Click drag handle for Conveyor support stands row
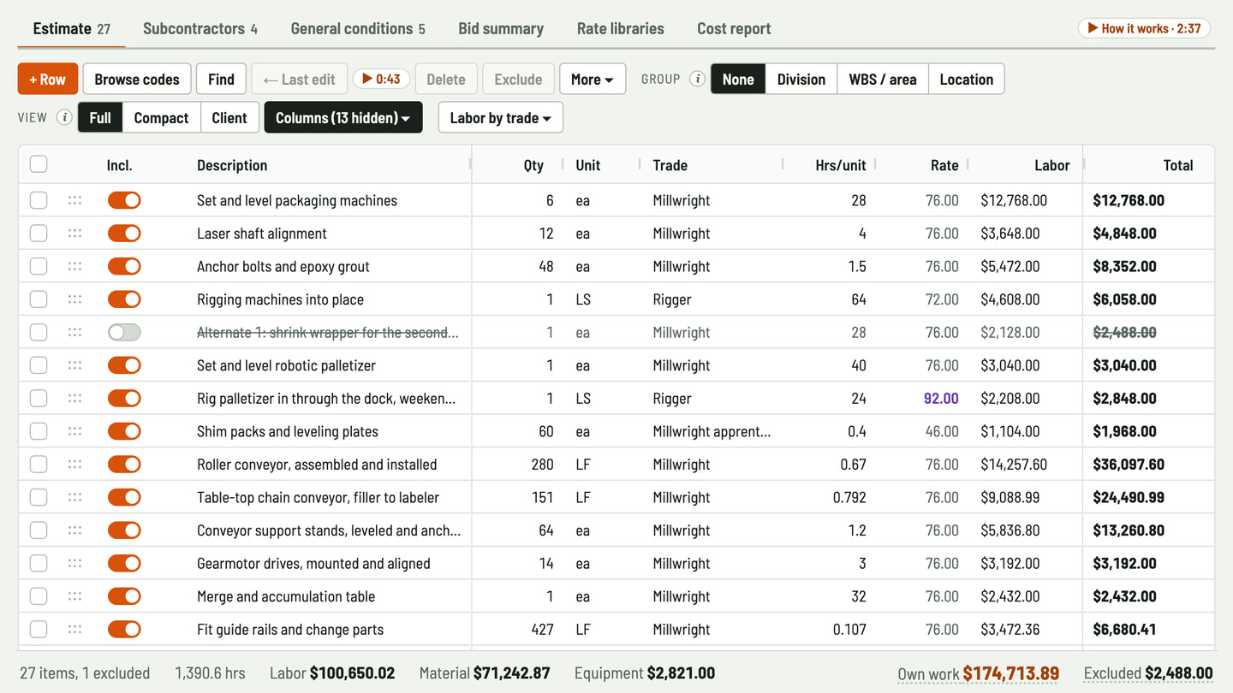 click(x=74, y=530)
